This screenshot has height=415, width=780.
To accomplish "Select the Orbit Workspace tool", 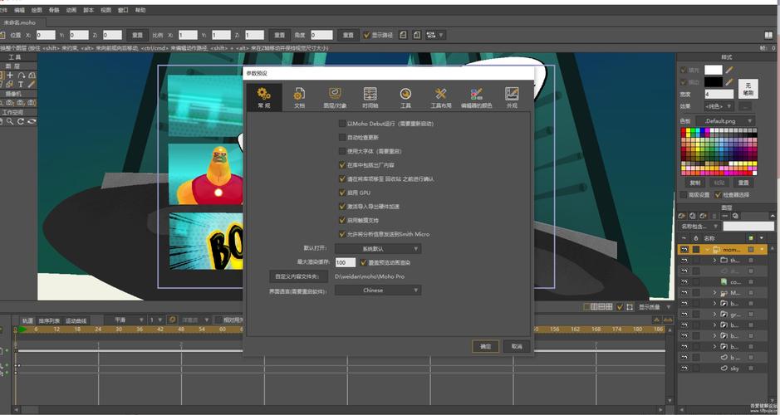I will click(32, 121).
